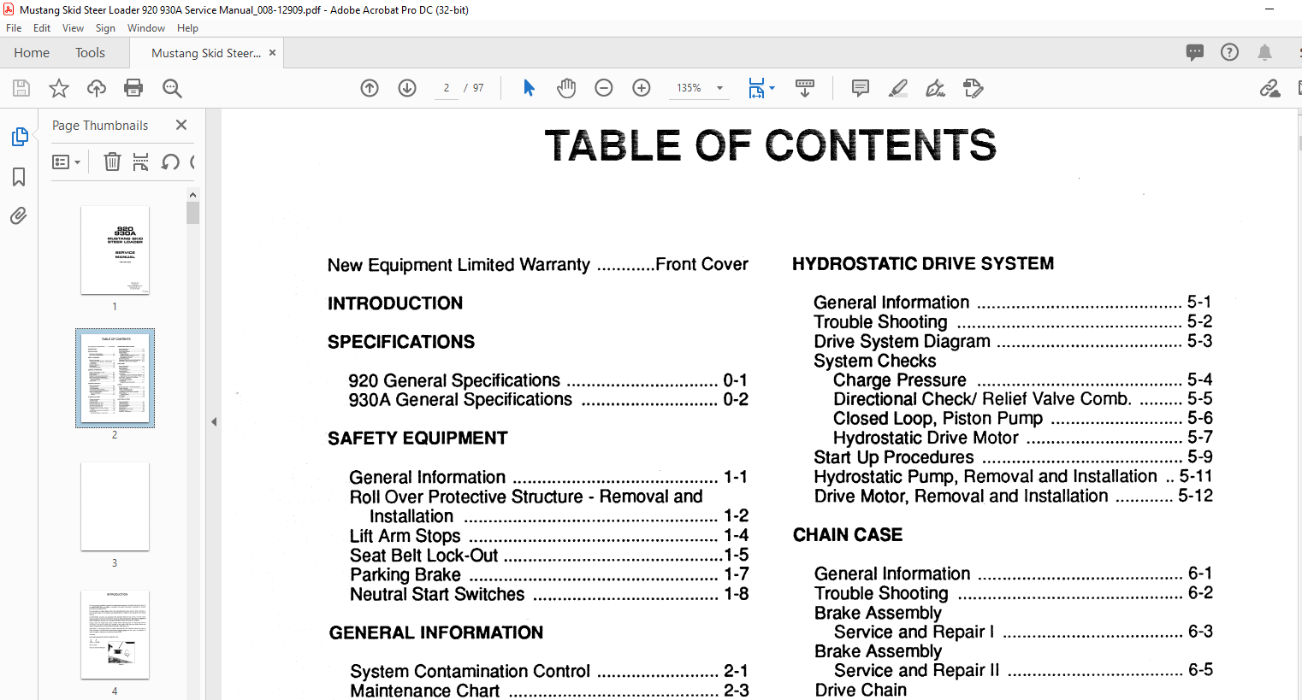Select page 2 thumbnail
Viewport: 1302px width, 700px height.
(115, 378)
